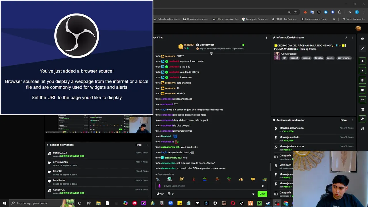Open Chrome profile avatar F

pyautogui.click(x=357, y=12)
